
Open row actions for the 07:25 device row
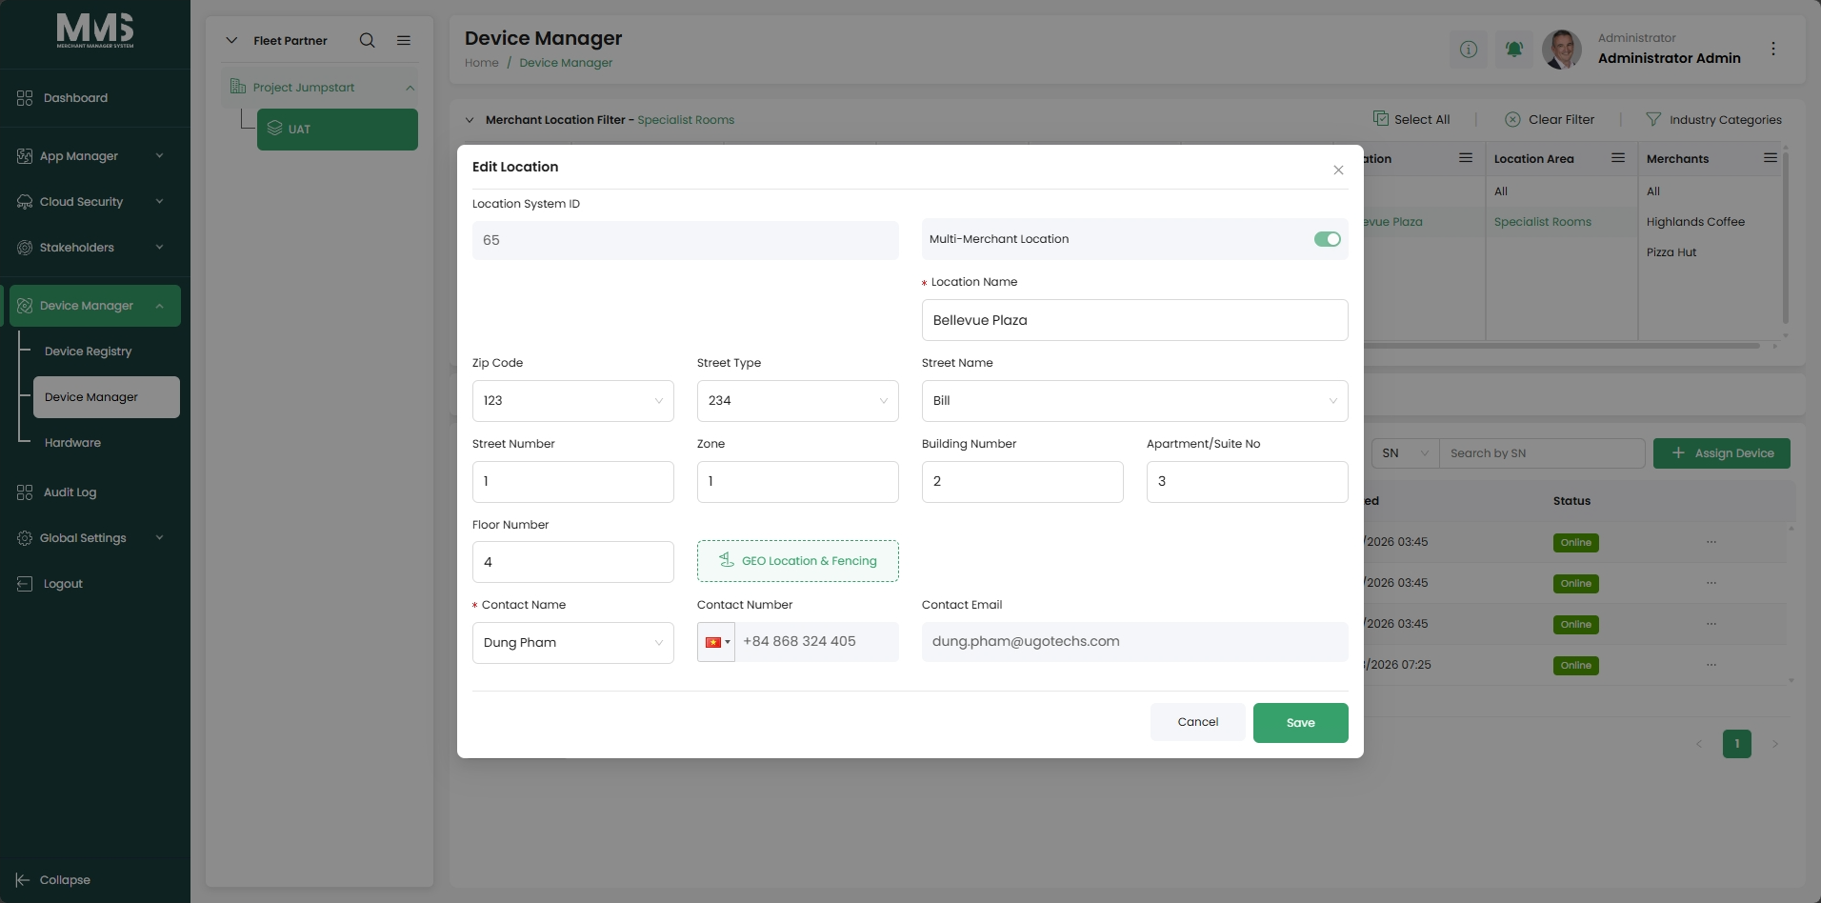click(1711, 665)
